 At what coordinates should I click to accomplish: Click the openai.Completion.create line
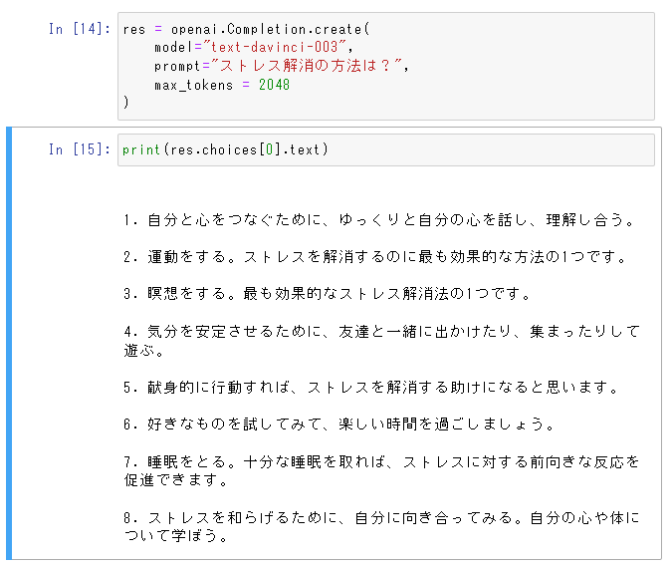pyautogui.click(x=246, y=29)
